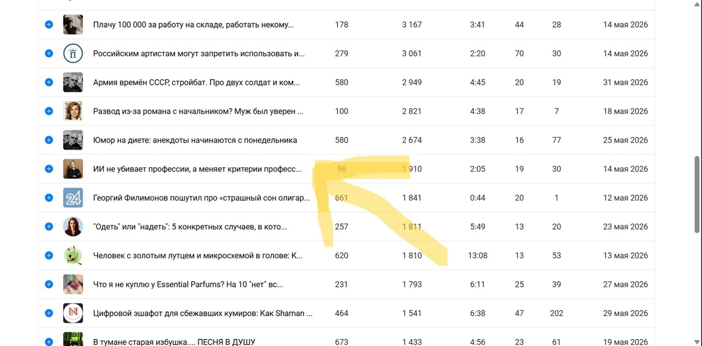Expand the 'Юмор на диете' row plus icon
Viewport: 702px width, 346px height.
(x=49, y=140)
